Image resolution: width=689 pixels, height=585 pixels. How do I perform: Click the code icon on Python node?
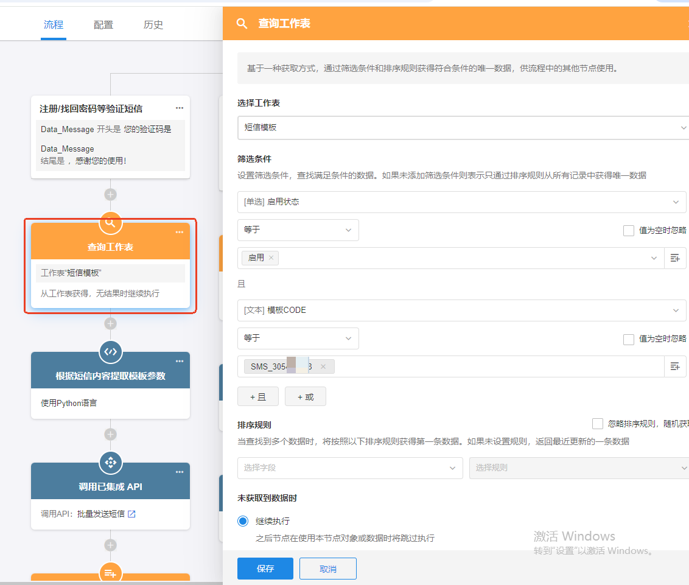pos(110,352)
